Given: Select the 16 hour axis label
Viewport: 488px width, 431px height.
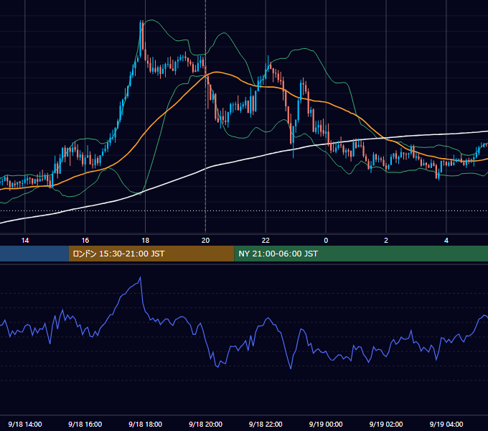Looking at the screenshot, I should (x=85, y=241).
